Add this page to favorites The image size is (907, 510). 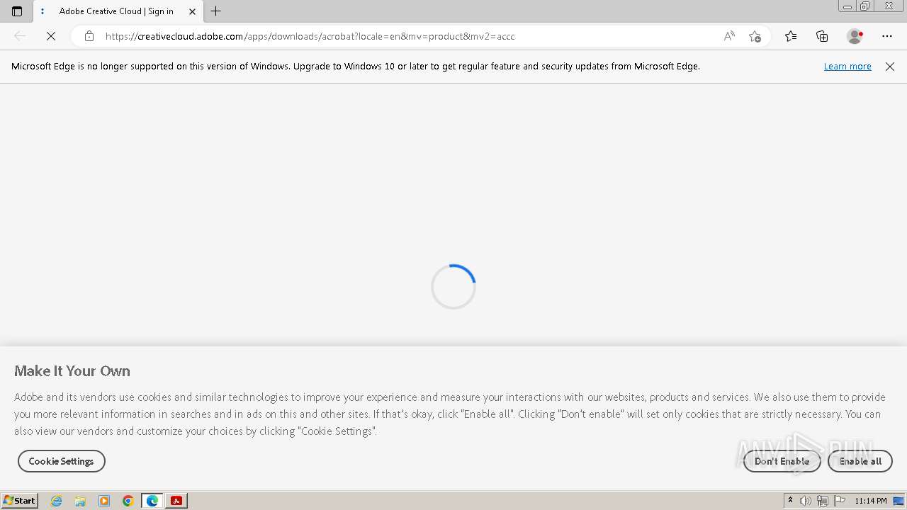pos(755,36)
